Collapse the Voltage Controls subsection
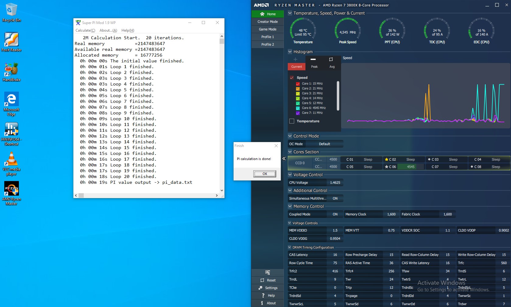 [290, 223]
